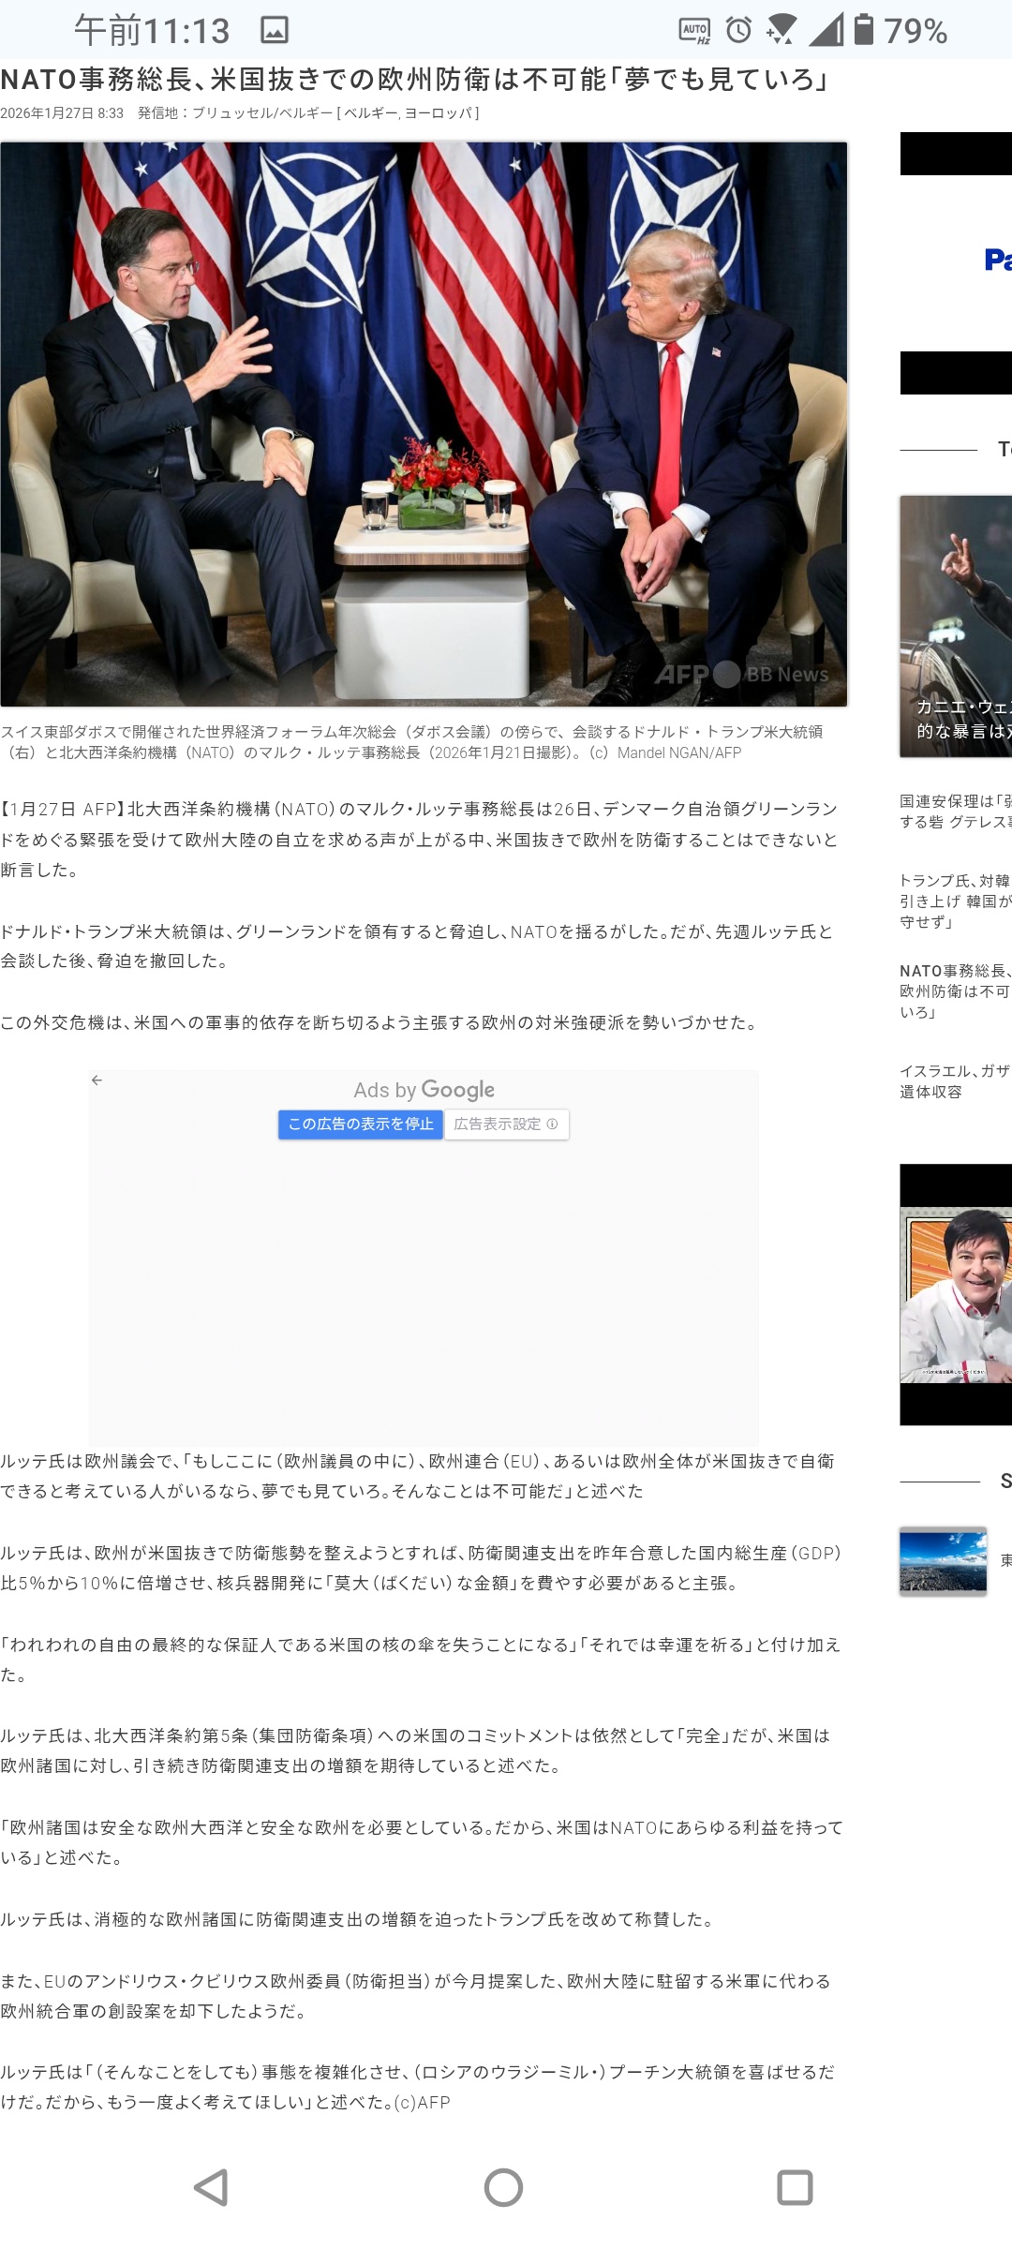Image resolution: width=1012 pixels, height=2249 pixels.
Task: Tap the AUTO Hz status bar icon
Action: click(694, 31)
